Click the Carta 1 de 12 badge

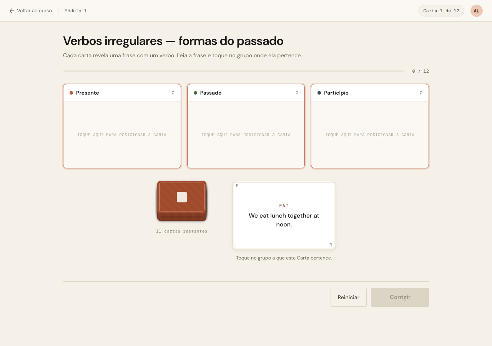[x=441, y=11]
